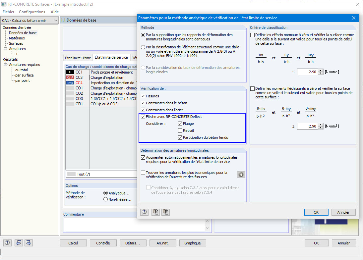Select Surfaces in the tree
This screenshot has width=363, height=260.
16,43
